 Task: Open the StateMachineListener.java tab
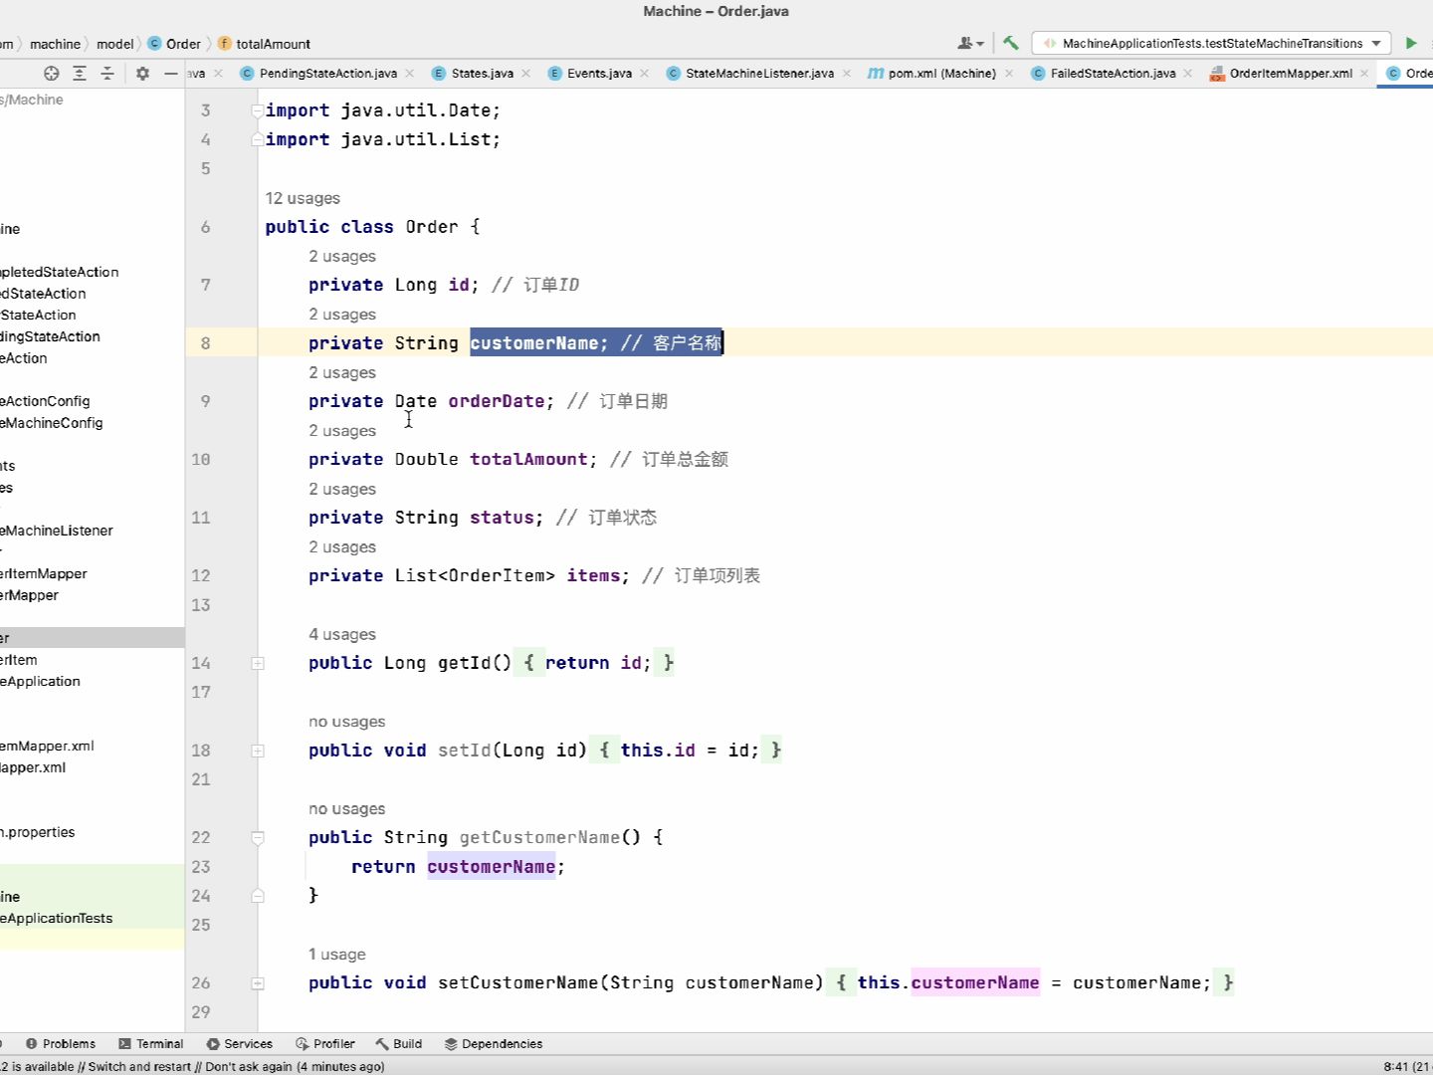pyautogui.click(x=759, y=74)
